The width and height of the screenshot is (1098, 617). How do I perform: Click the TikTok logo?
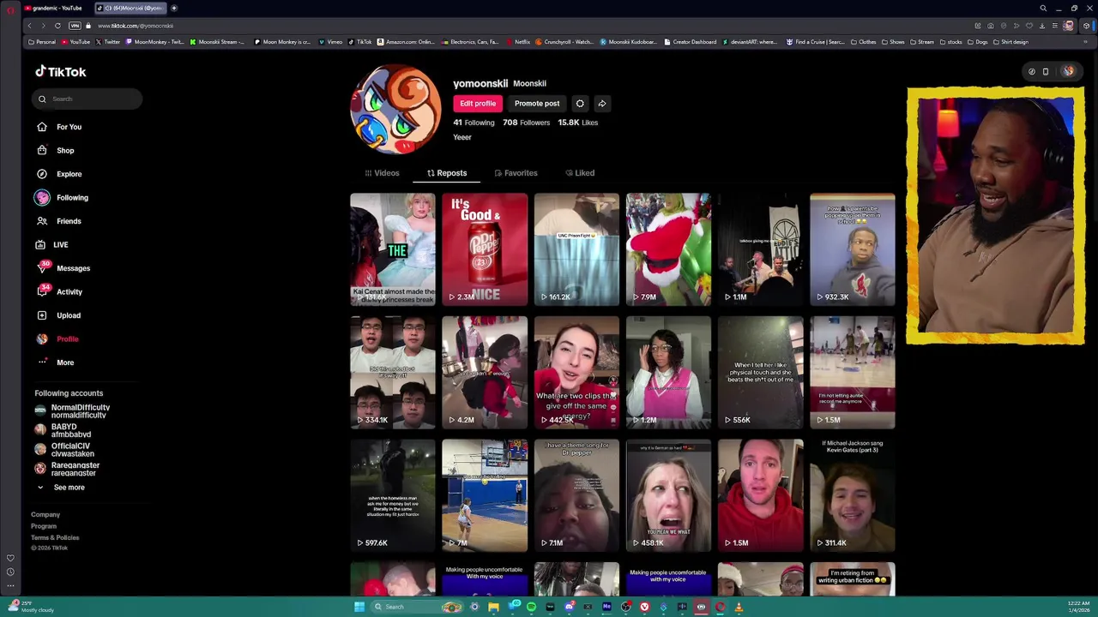click(x=61, y=72)
